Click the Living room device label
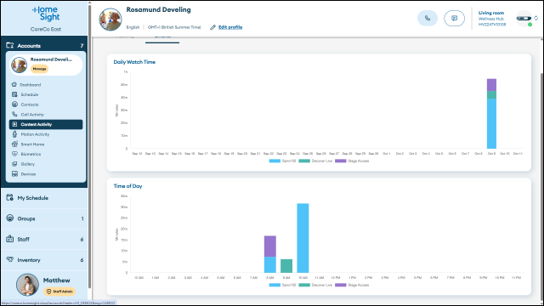The width and height of the screenshot is (544, 306). click(491, 13)
